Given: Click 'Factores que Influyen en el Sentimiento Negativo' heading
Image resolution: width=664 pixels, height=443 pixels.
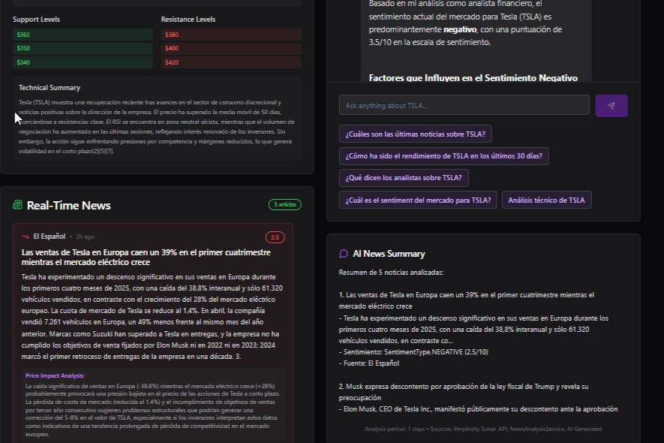Looking at the screenshot, I should click(473, 77).
